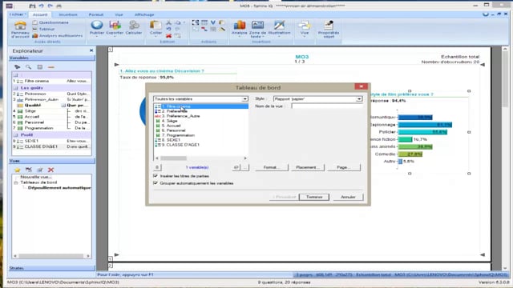Click the Terminer button
This screenshot has height=288, width=513.
[314, 197]
